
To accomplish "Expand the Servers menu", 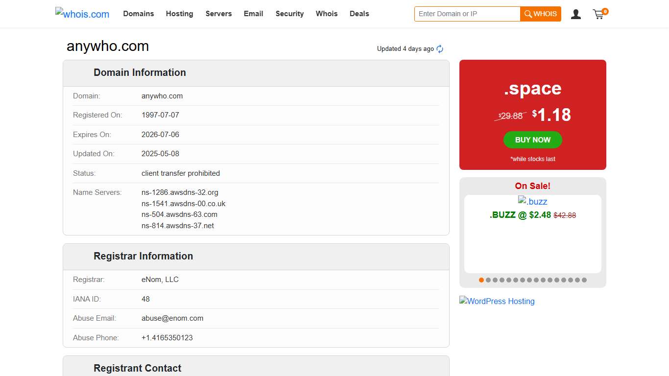I will [218, 14].
